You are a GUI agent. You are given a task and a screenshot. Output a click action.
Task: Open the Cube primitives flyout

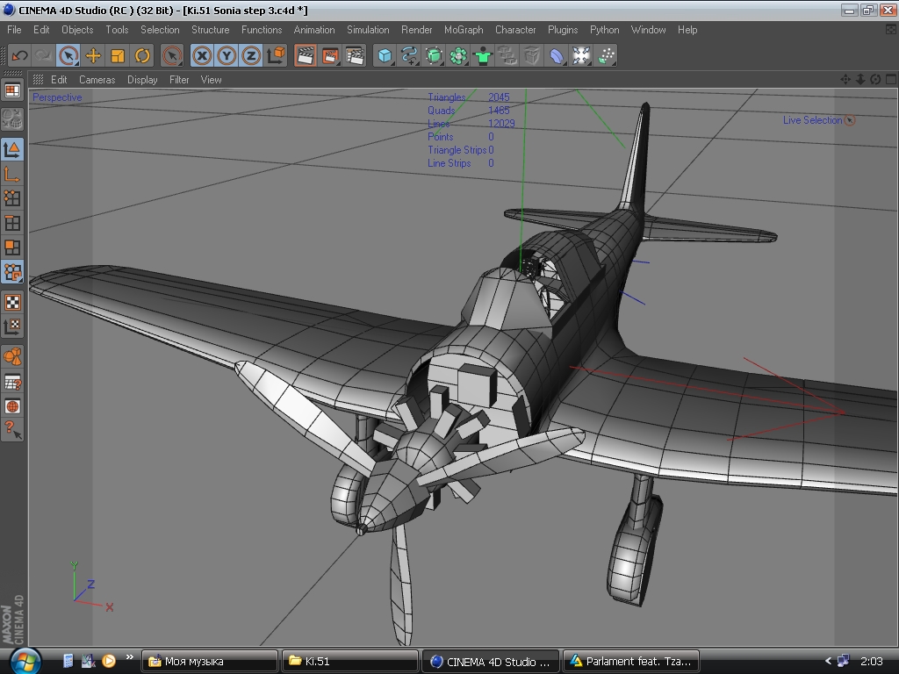point(385,55)
